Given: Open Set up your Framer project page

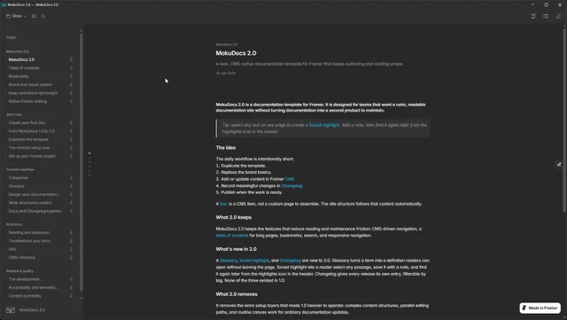Looking at the screenshot, I should 32,156.
